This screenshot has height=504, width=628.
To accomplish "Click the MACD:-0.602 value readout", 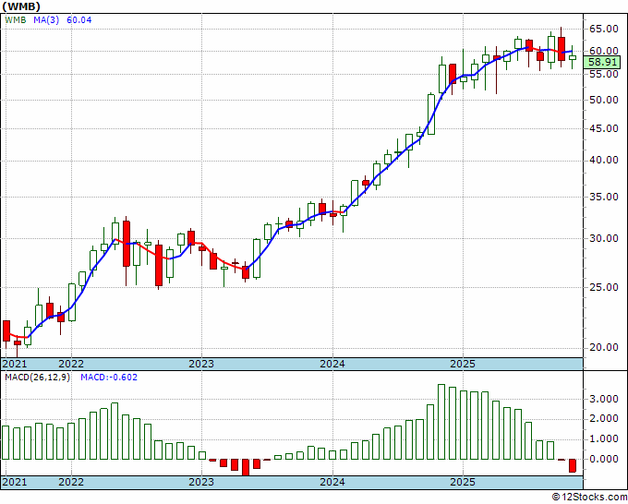I will [109, 378].
